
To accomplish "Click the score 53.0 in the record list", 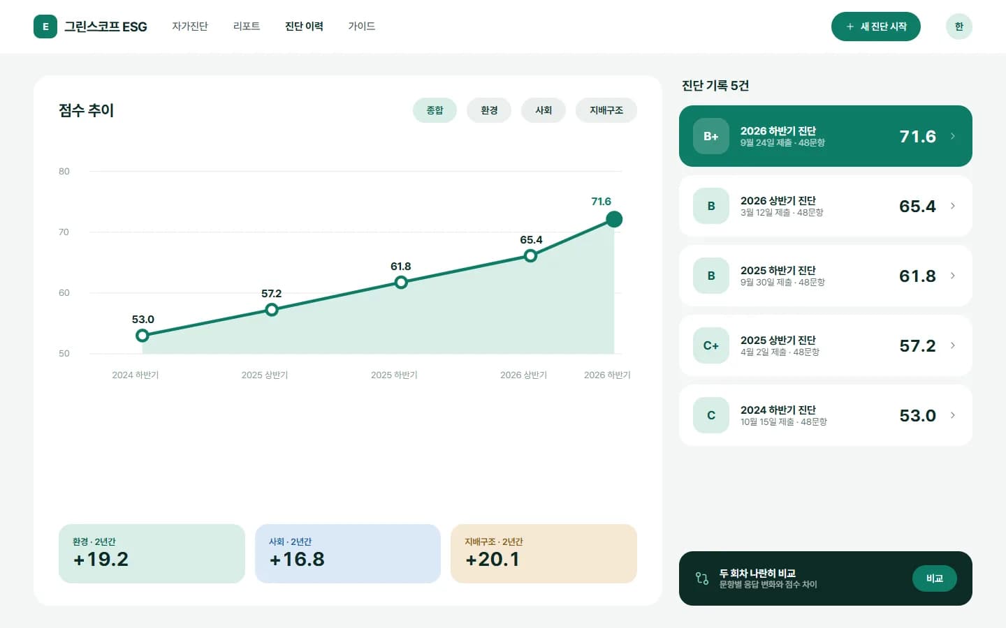I will point(917,415).
